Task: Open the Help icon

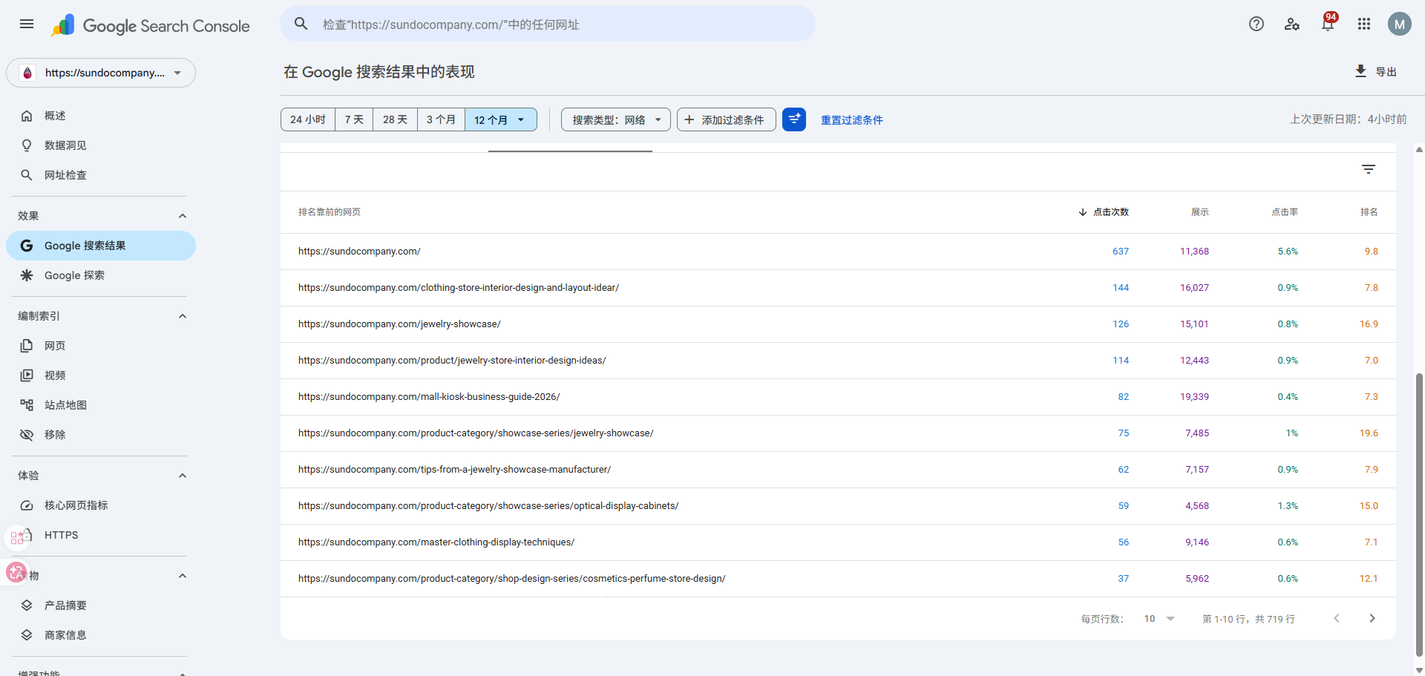Action: (1257, 24)
